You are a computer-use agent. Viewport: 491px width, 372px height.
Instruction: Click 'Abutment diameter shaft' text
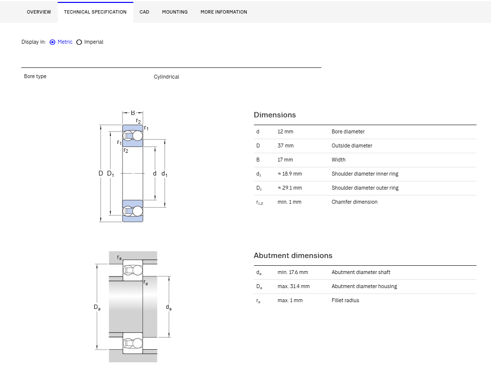(361, 273)
